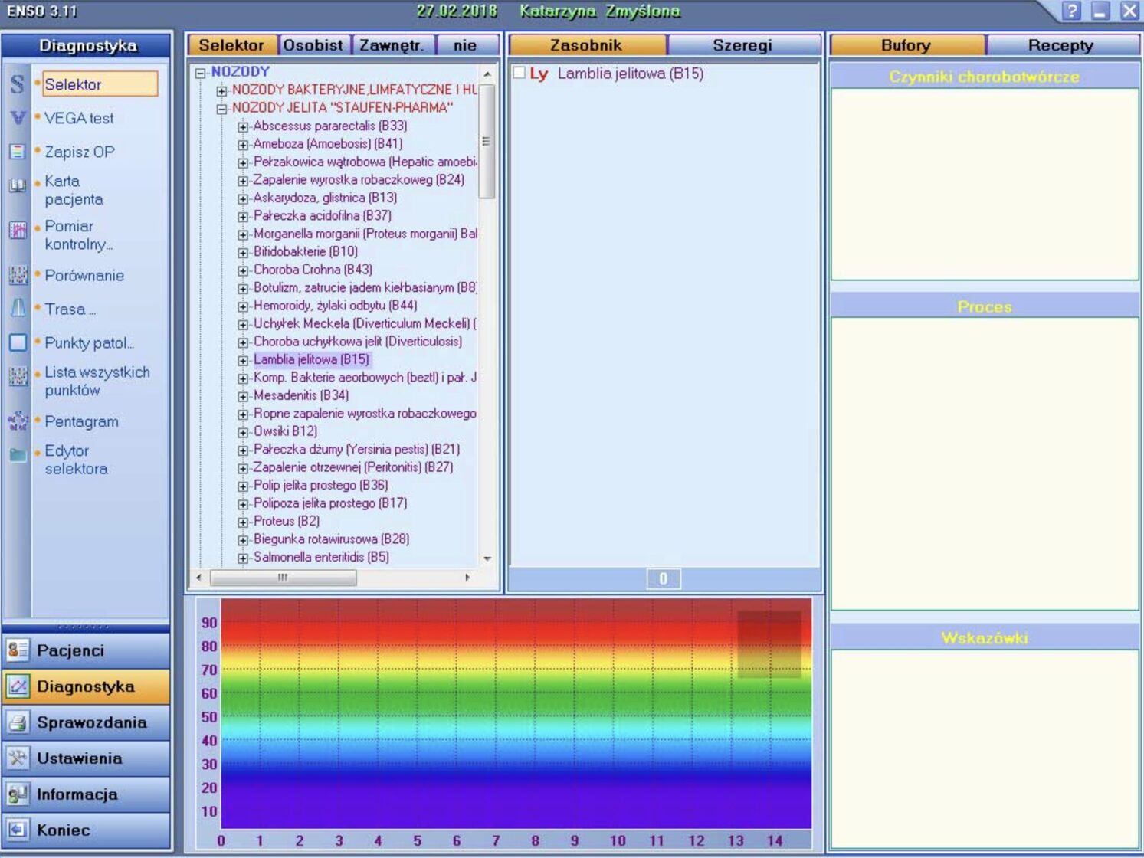
Task: Click the Informacja icon
Action: pyautogui.click(x=17, y=794)
